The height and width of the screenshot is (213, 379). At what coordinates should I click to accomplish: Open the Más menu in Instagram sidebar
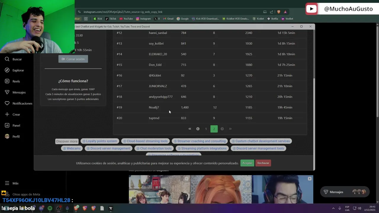12,183
